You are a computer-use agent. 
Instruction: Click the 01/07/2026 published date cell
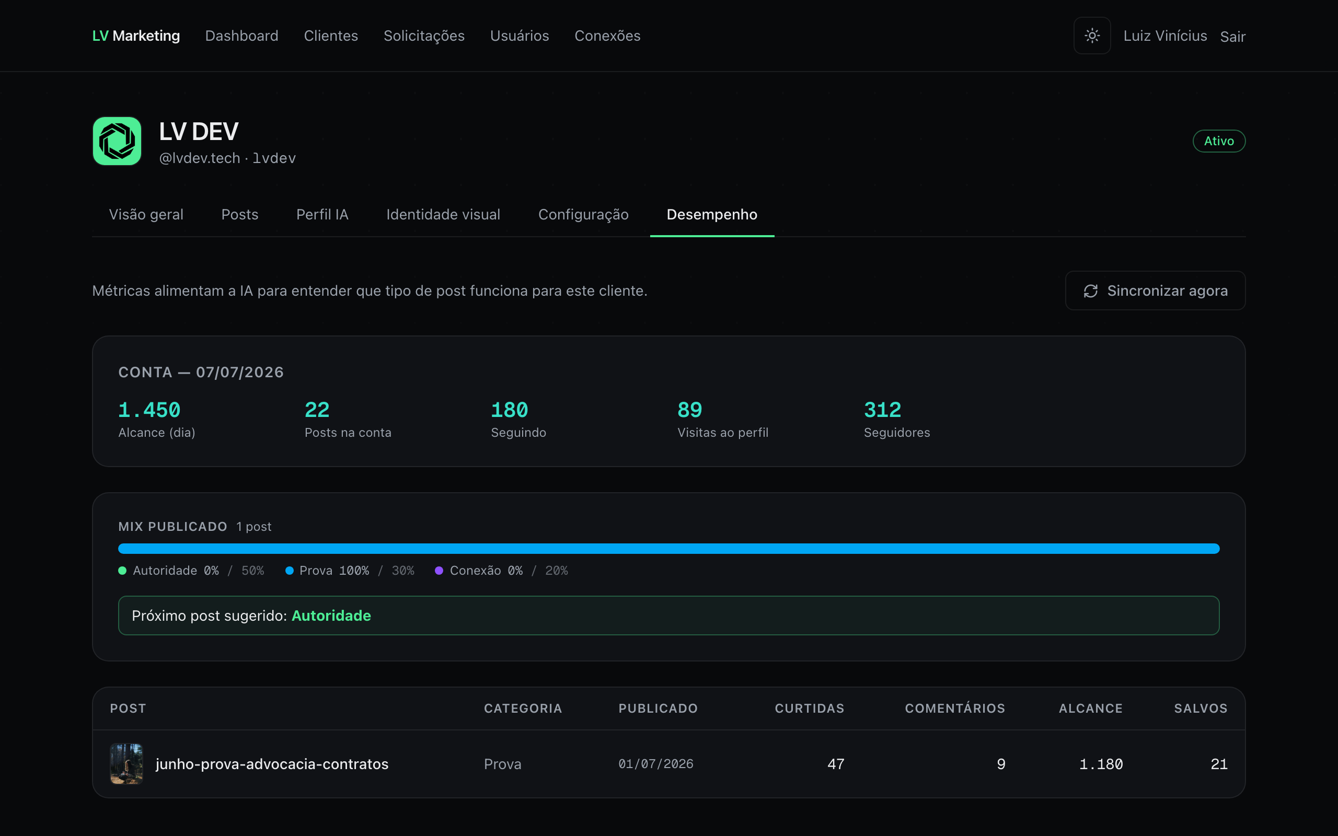pos(656,764)
